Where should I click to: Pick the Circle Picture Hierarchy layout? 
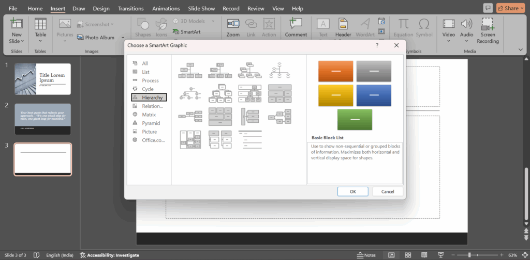coord(189,94)
